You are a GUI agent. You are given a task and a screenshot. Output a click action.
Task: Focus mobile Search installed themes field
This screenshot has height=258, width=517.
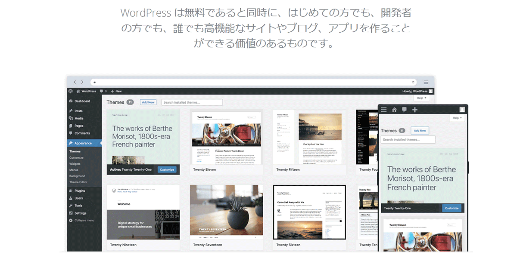tap(408, 140)
